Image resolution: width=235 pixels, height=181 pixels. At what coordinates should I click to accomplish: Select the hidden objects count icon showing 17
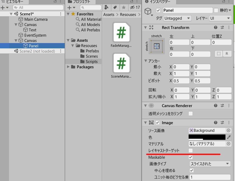134,7
